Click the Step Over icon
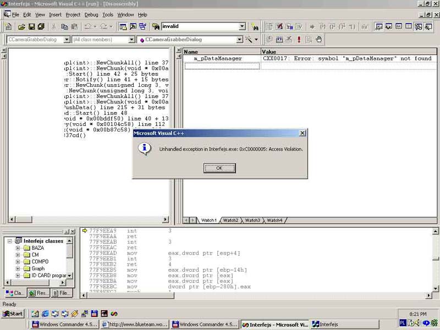 coord(332,26)
